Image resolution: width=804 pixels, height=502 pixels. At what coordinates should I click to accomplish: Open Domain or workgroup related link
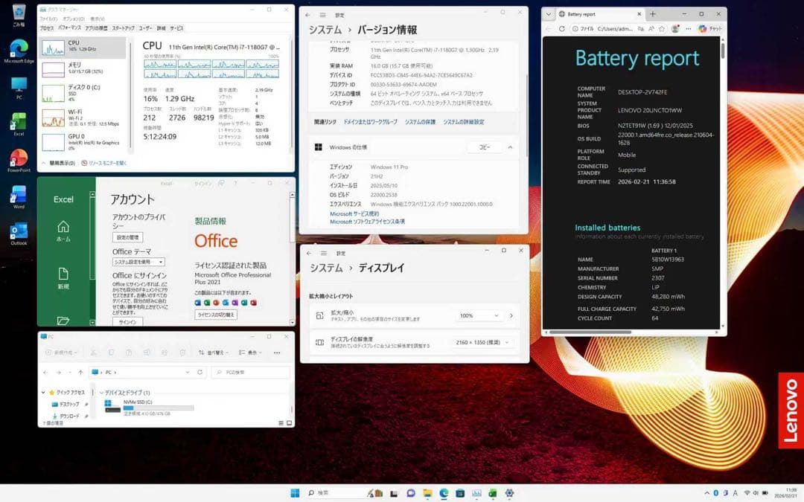coord(370,122)
